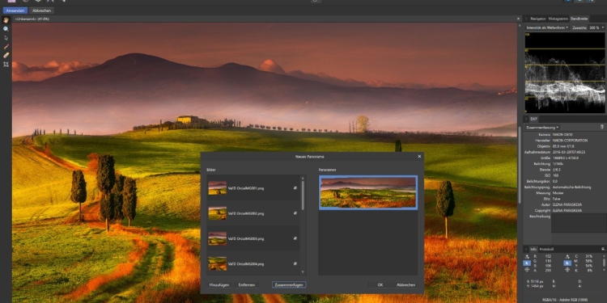Click the trash icon in EXIF panel
Screen dimensions: 607x303
(601, 127)
